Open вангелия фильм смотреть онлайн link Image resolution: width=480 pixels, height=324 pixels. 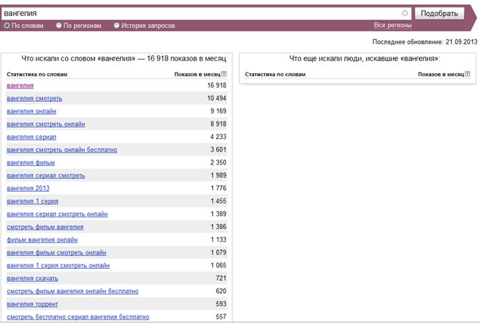57,253
